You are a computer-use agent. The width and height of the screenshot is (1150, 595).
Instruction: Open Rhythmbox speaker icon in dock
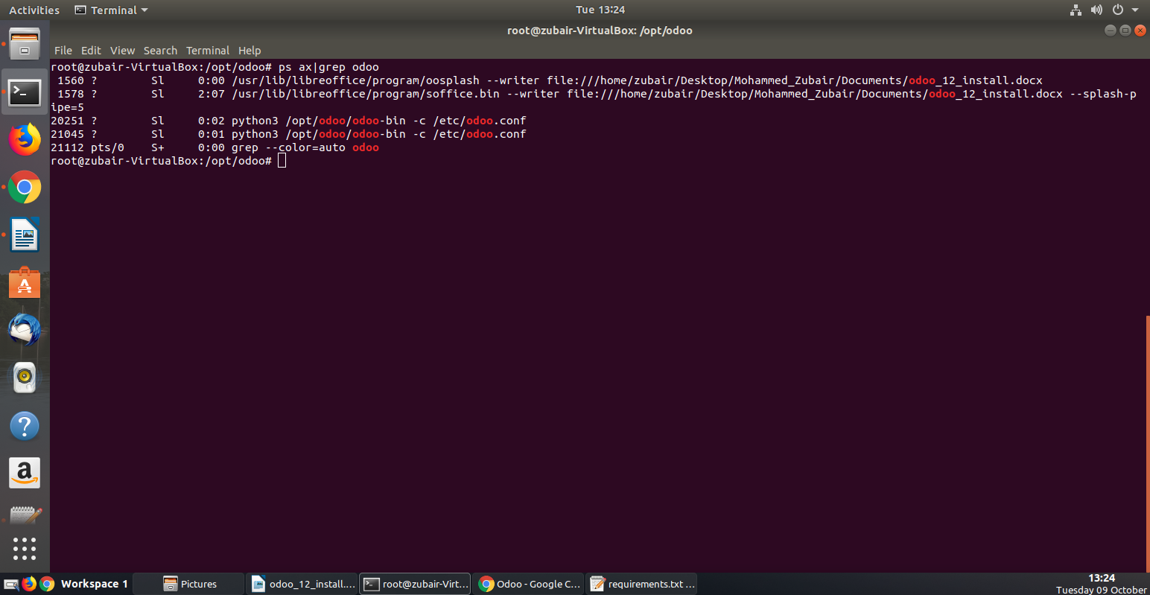(x=25, y=378)
